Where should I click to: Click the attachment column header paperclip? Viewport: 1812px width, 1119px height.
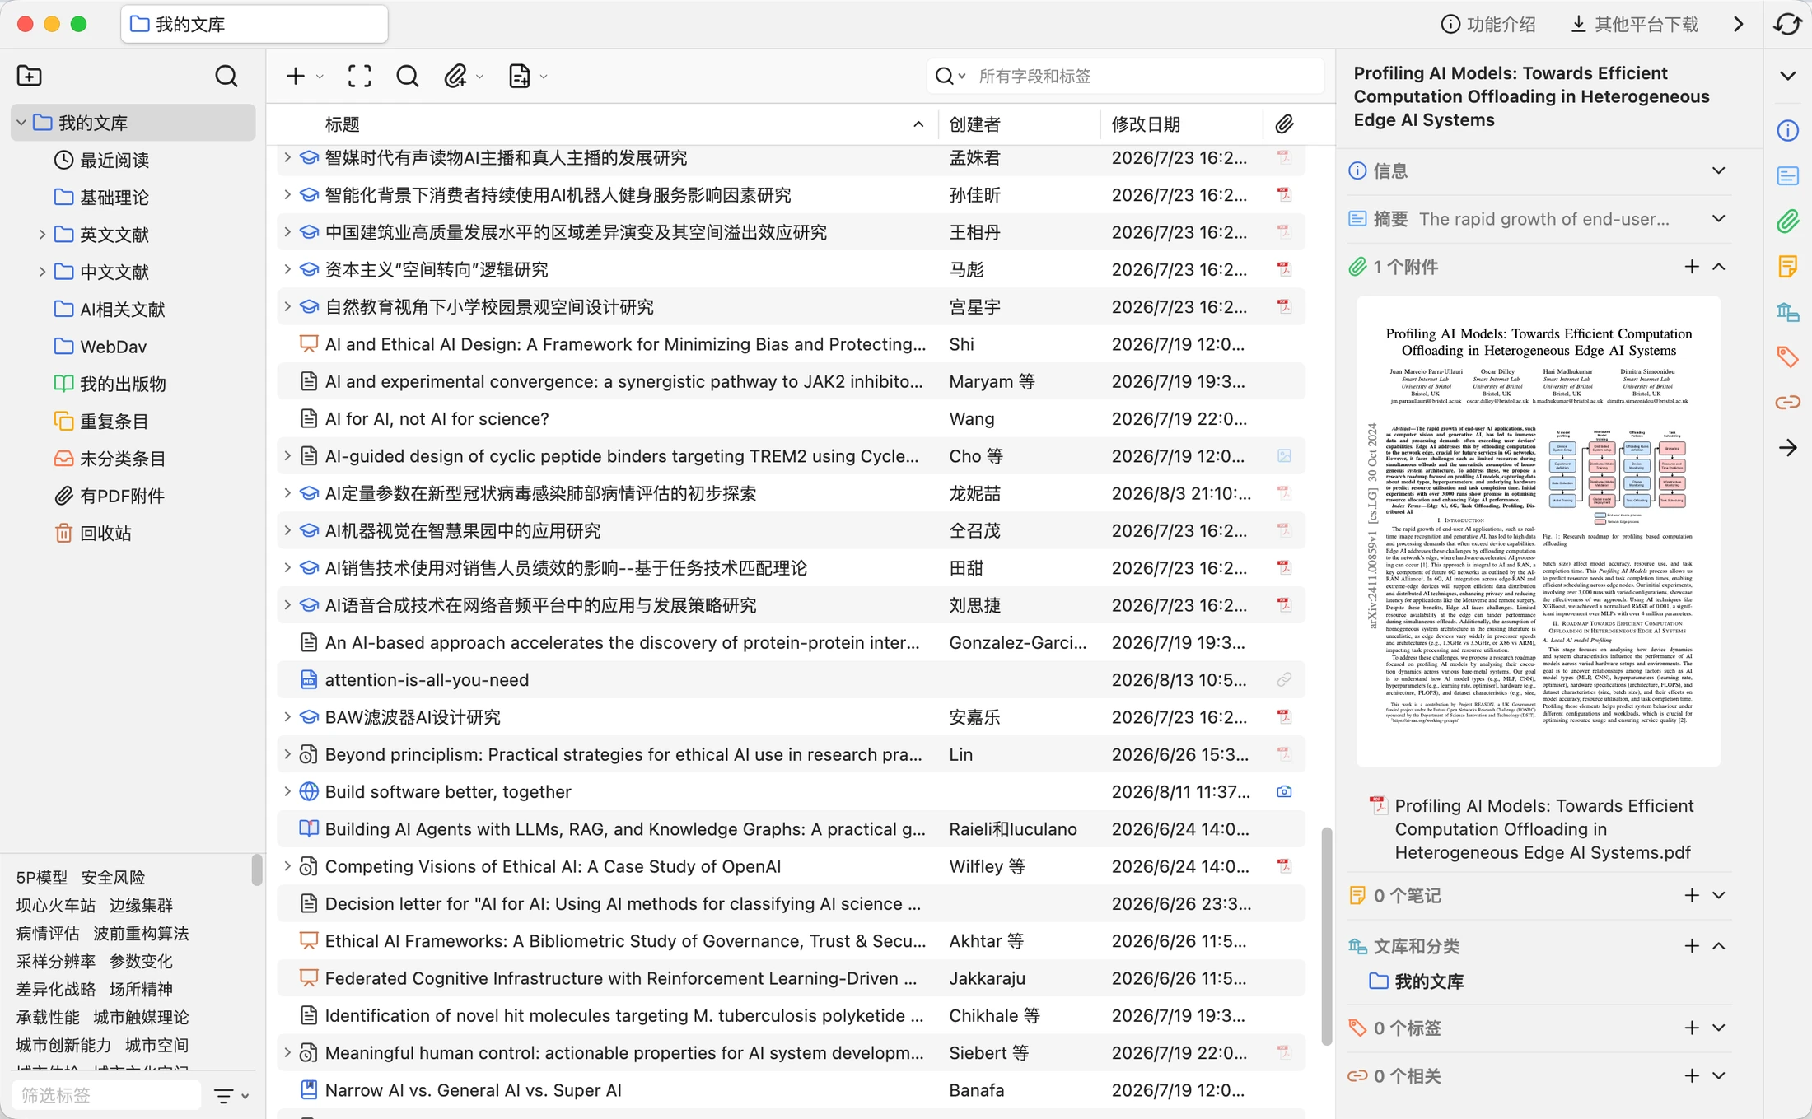coord(1284,124)
